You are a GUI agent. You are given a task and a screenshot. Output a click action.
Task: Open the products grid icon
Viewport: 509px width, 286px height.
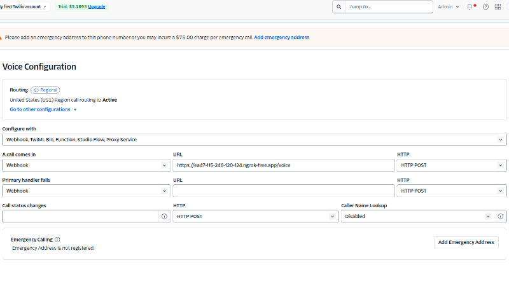498,7
